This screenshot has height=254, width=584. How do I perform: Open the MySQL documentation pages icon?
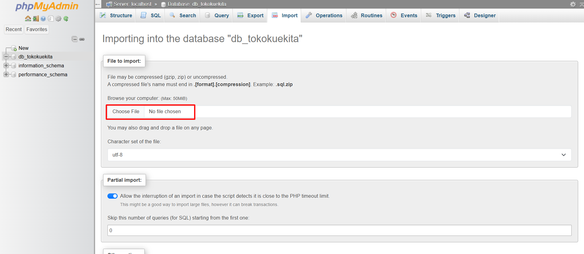(51, 18)
